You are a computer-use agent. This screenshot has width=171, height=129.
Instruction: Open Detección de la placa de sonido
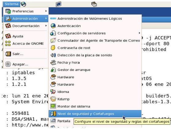click(95, 55)
